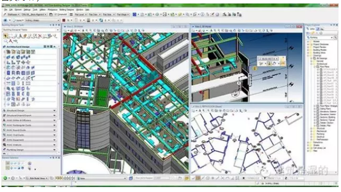Click the green circle icon in bottom status bar
This screenshot has width=341, height=192.
[5, 178]
